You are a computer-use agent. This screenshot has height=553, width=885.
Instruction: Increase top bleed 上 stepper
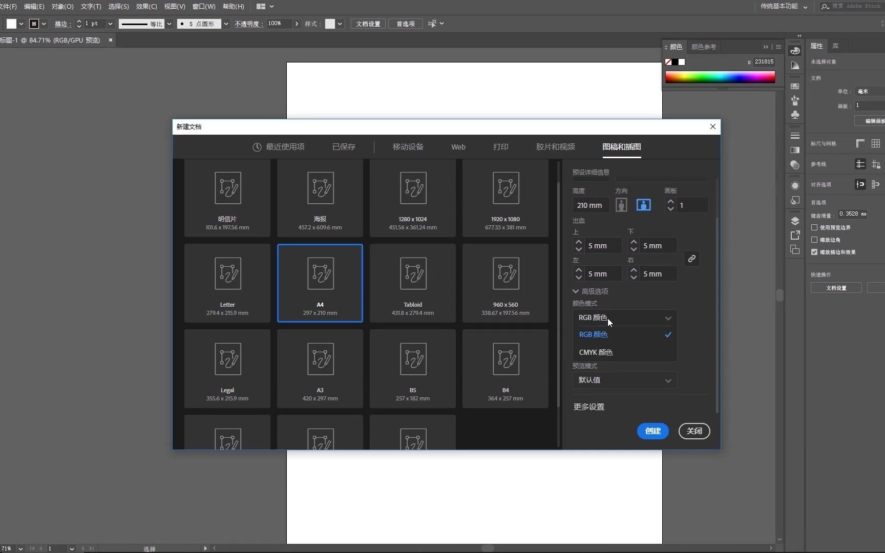click(x=579, y=242)
